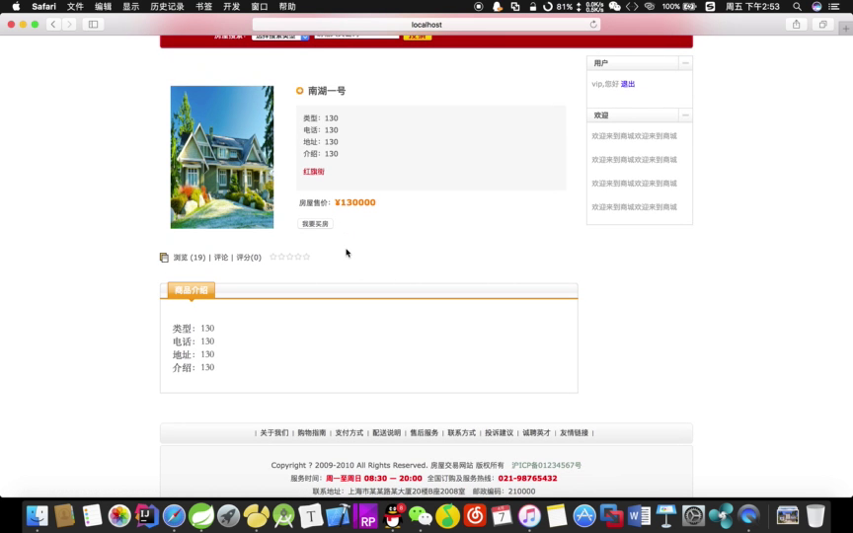
Task: Open QQ penguin icon in dock
Action: 393,515
